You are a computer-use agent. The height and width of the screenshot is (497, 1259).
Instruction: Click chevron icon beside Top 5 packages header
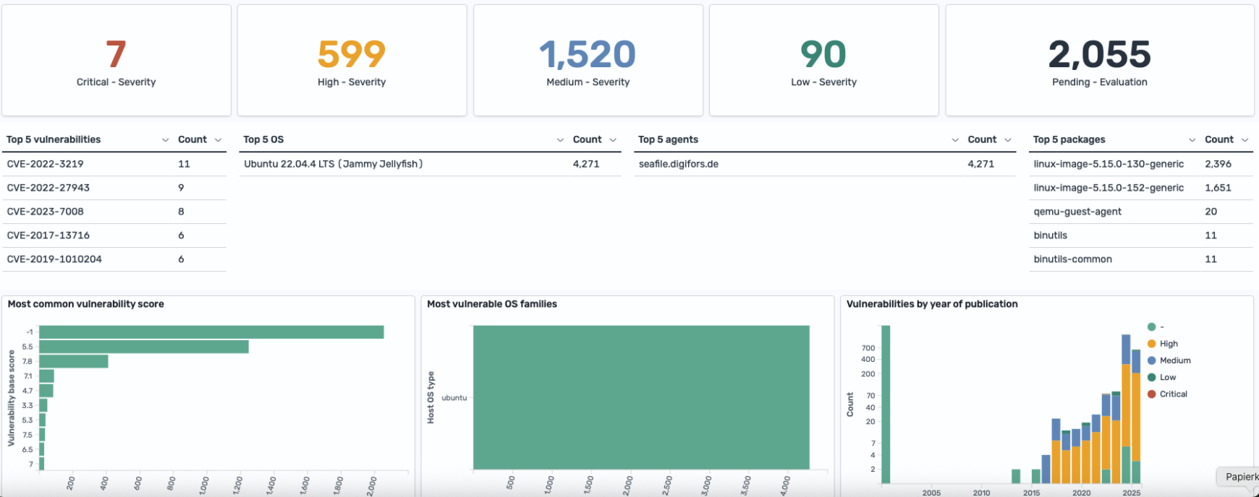point(1192,140)
